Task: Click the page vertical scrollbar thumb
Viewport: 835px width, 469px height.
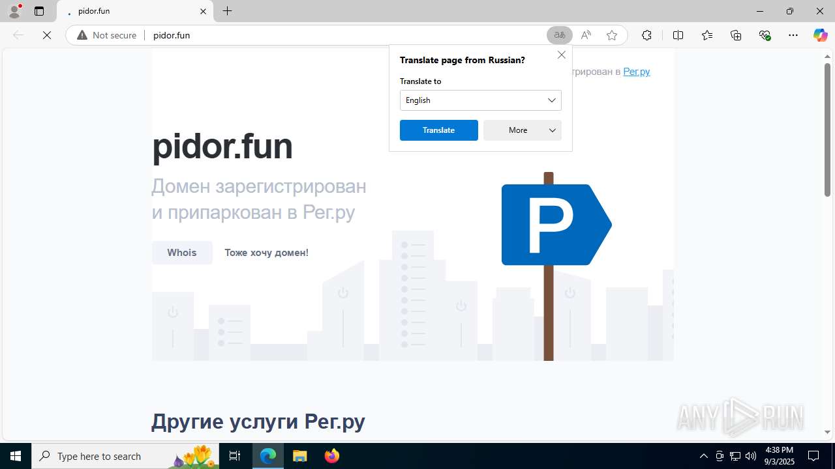Action: [x=827, y=129]
